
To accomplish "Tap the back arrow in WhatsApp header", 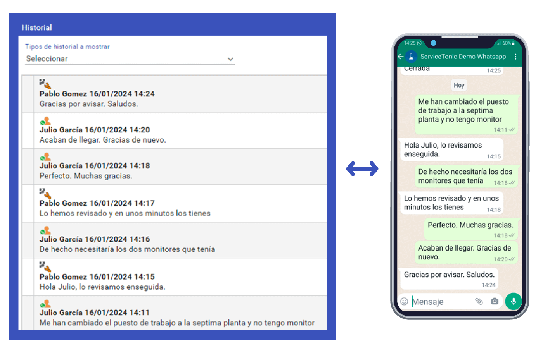I will pos(401,57).
